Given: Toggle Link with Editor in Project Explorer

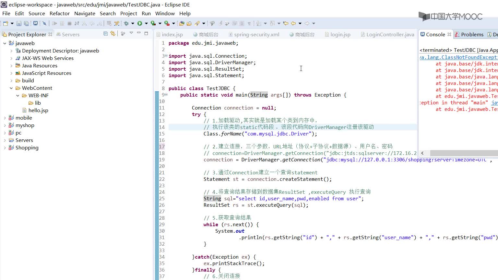Looking at the screenshot, I should (x=113, y=33).
